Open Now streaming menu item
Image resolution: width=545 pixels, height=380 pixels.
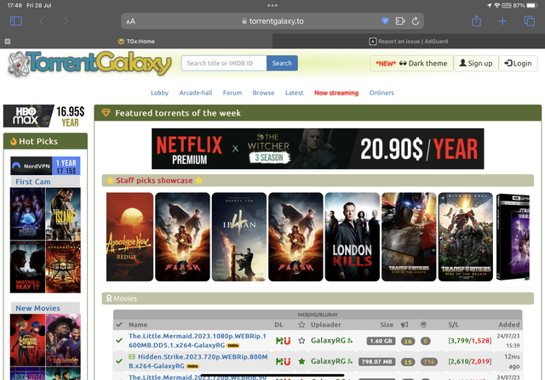pos(336,93)
